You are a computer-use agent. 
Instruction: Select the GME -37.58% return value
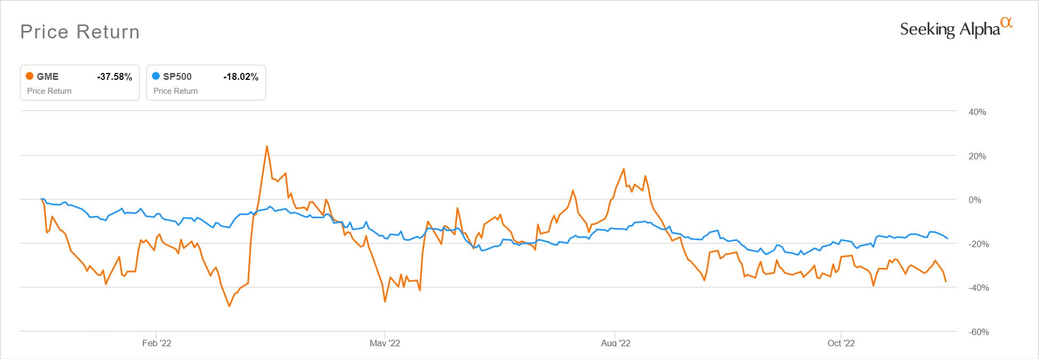pos(115,77)
